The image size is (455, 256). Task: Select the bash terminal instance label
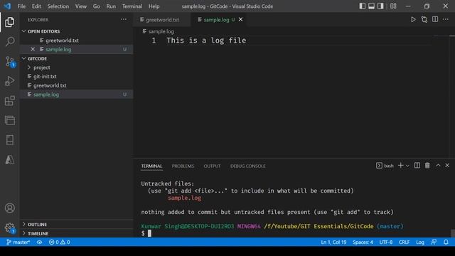[385, 166]
